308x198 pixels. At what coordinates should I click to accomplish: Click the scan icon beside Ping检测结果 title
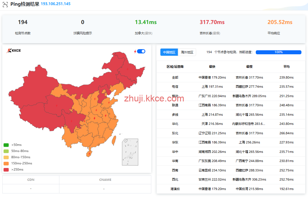coord(5,4)
